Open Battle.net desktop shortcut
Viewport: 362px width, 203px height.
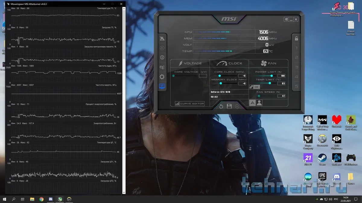click(x=337, y=159)
